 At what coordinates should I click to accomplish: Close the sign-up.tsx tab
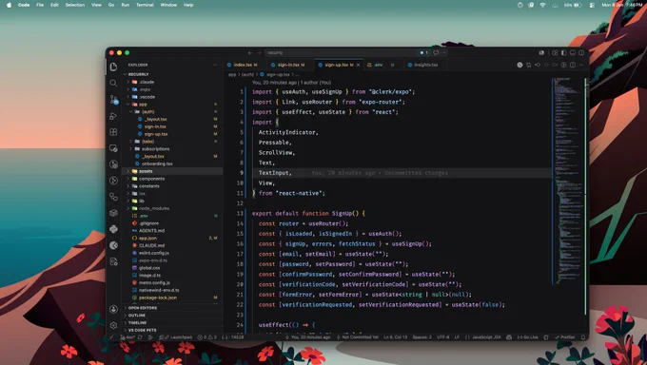358,65
